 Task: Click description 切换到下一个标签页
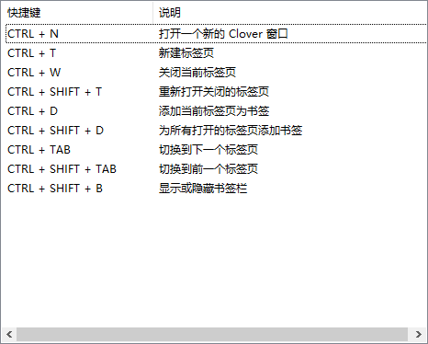tap(208, 150)
